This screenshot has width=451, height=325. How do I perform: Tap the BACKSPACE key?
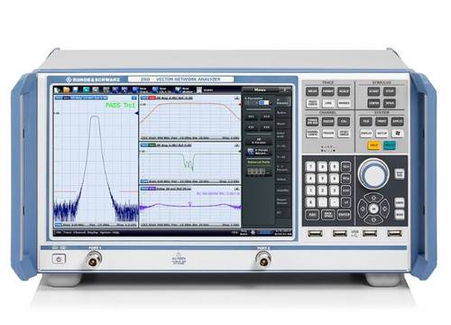pyautogui.click(x=328, y=215)
